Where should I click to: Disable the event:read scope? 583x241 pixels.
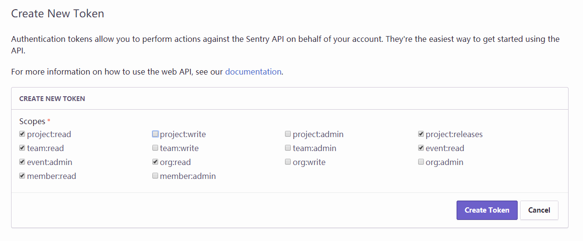coord(421,148)
